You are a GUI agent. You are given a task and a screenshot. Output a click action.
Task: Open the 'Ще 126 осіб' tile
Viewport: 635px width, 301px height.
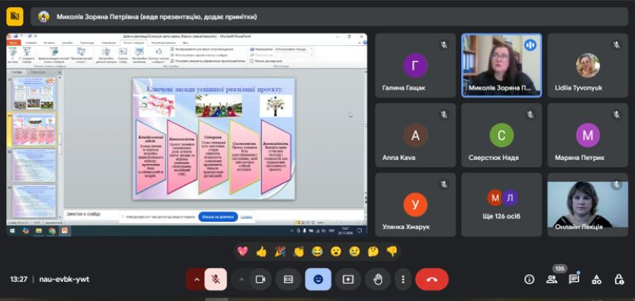coord(502,204)
